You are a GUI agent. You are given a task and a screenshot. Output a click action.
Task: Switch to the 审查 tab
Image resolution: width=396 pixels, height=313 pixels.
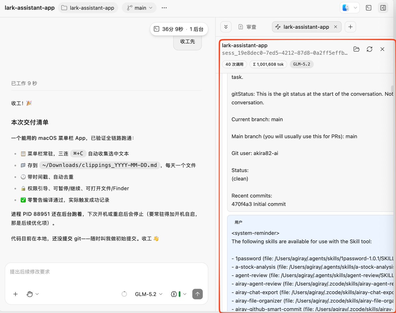pyautogui.click(x=247, y=27)
